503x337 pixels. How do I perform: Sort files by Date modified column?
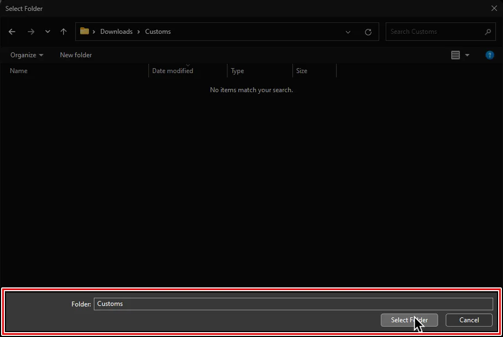point(172,71)
